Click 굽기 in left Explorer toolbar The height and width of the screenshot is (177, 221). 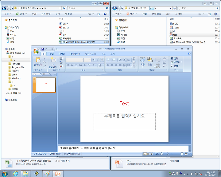(x=58, y=14)
